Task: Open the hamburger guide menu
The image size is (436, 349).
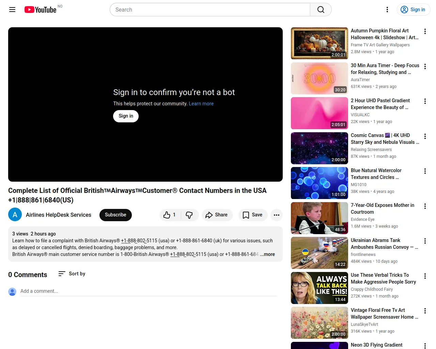Action: pos(12,10)
